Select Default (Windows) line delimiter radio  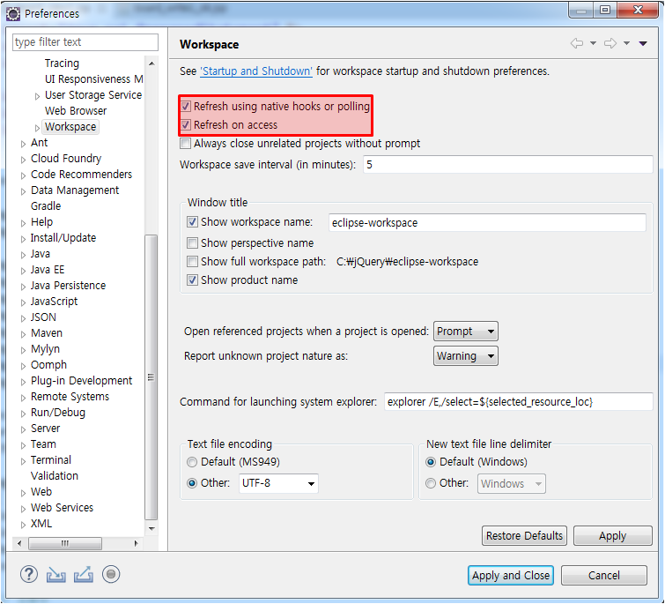tap(431, 462)
